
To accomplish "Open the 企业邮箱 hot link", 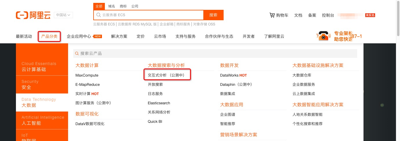I will click(167, 24).
